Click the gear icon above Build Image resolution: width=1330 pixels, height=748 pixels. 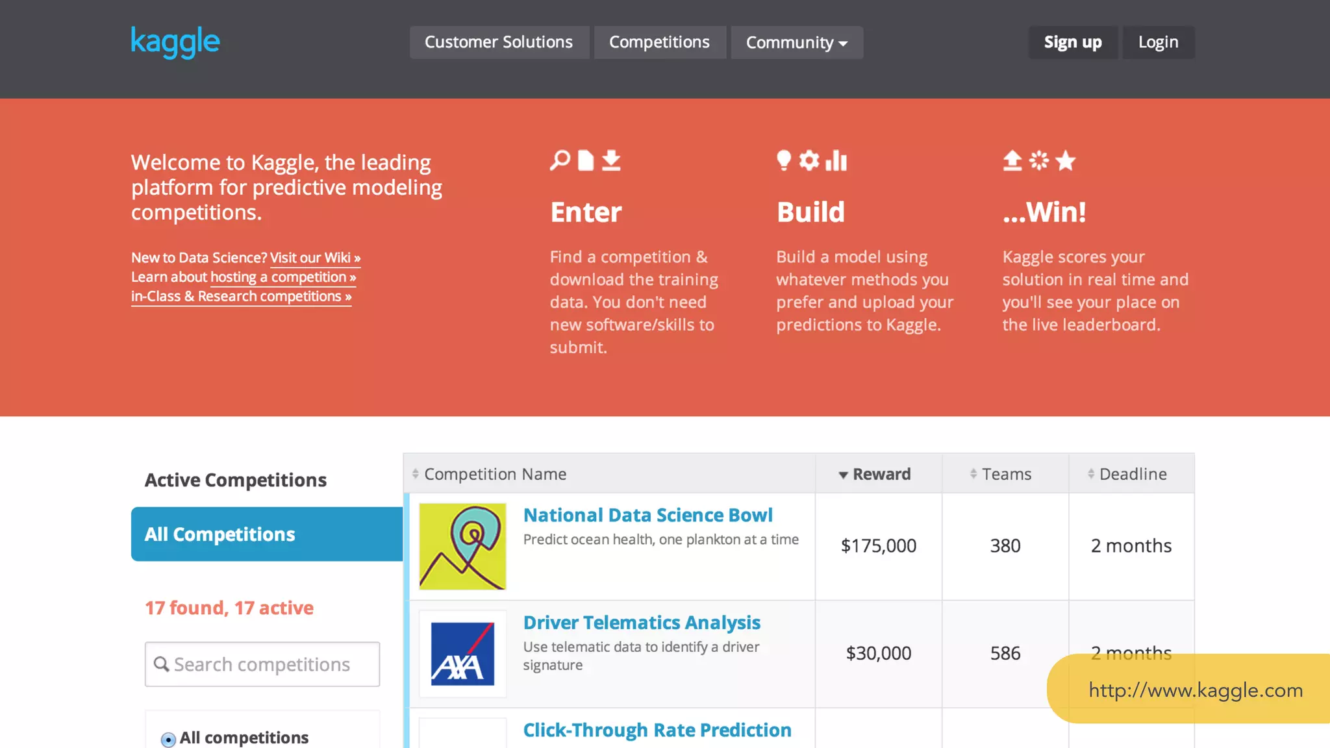pyautogui.click(x=809, y=160)
